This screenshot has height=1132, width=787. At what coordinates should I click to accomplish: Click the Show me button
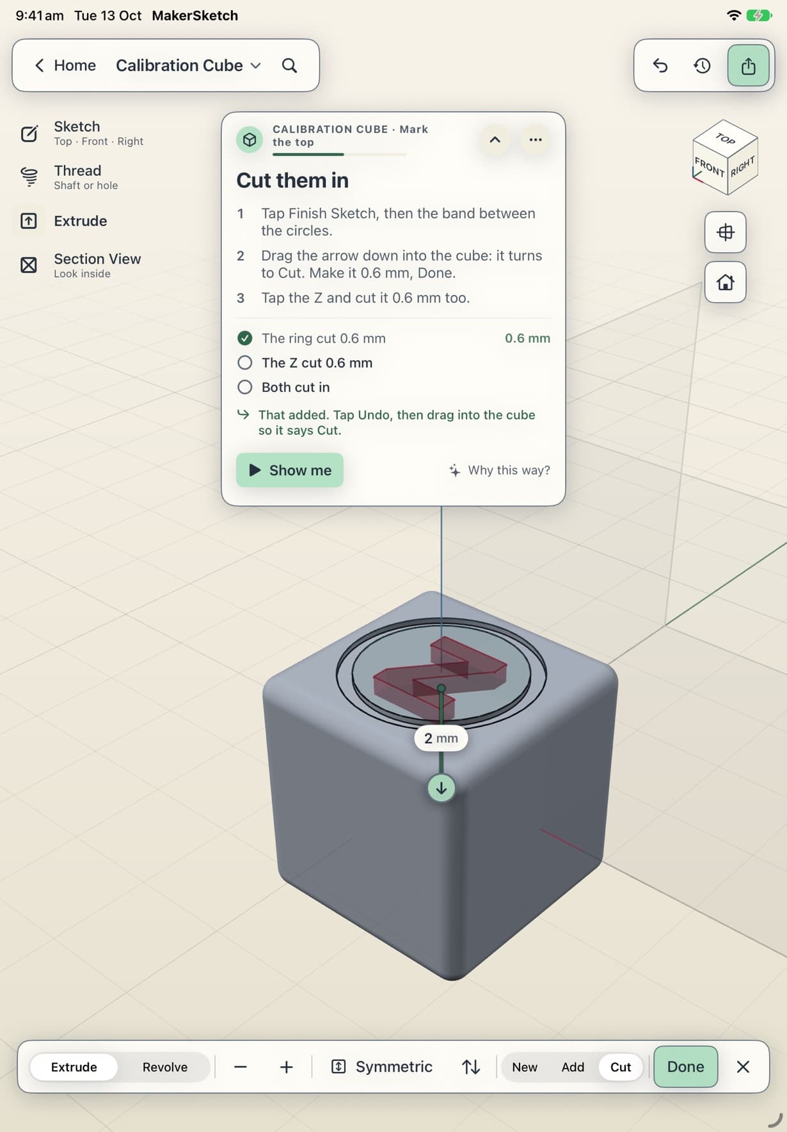pos(290,470)
